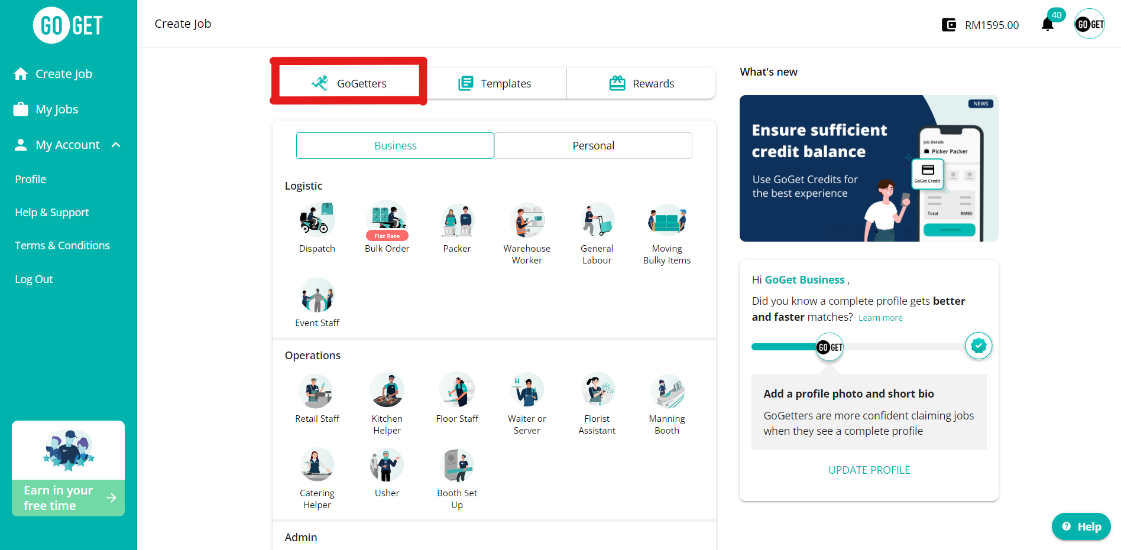Pick the Packer job icon
This screenshot has height=550, width=1121.
pyautogui.click(x=457, y=220)
